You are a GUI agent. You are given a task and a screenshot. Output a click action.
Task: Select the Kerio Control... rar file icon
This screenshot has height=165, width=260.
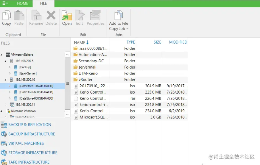[x=76, y=98]
